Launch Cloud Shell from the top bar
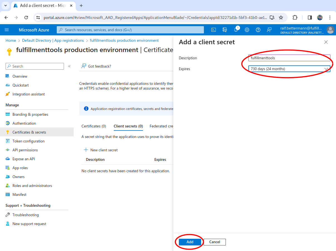The height and width of the screenshot is (251, 336). pyautogui.click(x=214, y=30)
